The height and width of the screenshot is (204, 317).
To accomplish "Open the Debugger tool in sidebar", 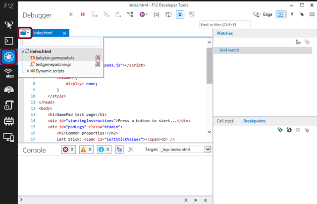I will point(9,57).
